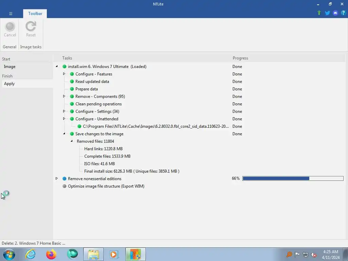Click green status dot of Read updated data
The width and height of the screenshot is (348, 261).
point(72,82)
